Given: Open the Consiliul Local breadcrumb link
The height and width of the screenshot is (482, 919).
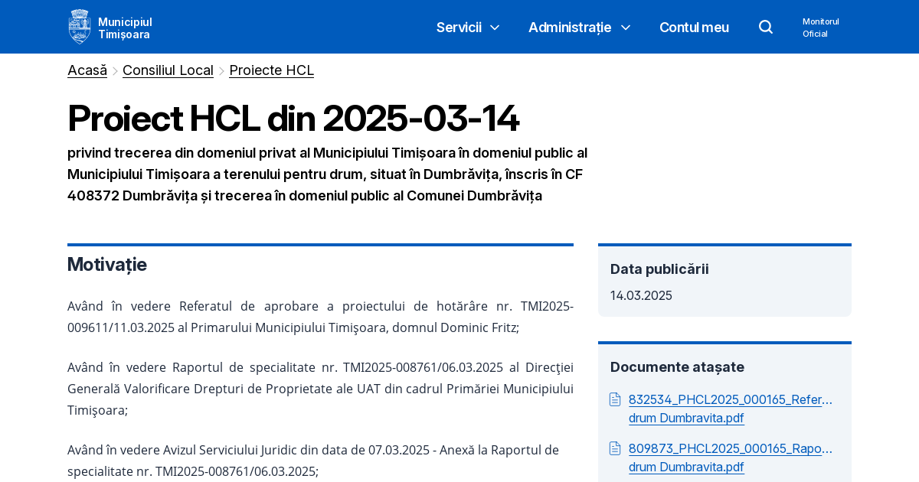Looking at the screenshot, I should (x=168, y=70).
